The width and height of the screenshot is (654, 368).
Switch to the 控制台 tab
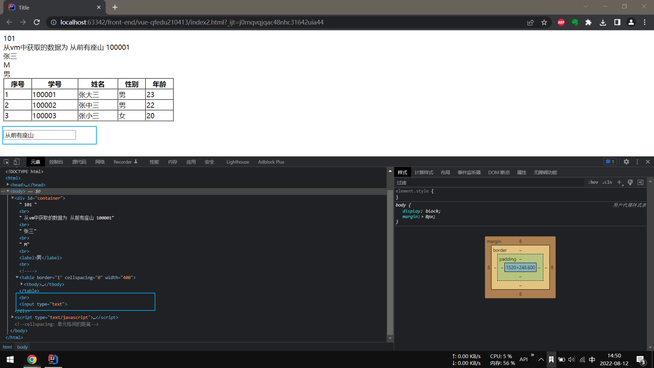tap(56, 162)
